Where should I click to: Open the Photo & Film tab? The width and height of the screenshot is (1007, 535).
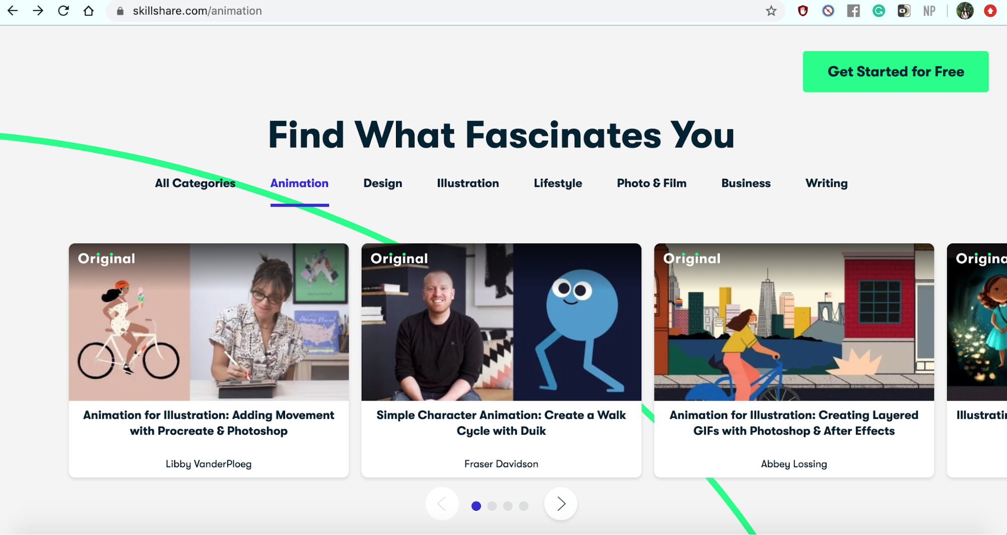click(651, 183)
